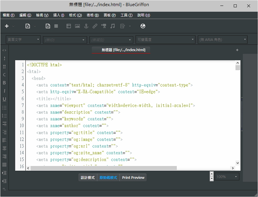258x197 pixels.
Task: Click the align left icon in the sidebar
Action: [4, 140]
